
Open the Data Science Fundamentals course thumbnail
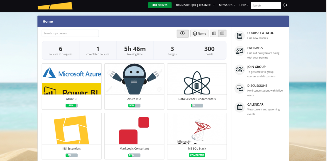(197, 79)
